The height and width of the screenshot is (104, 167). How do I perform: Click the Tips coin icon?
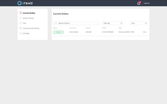point(21,23)
